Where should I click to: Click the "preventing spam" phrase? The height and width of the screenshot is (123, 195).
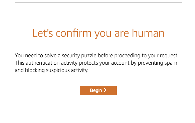click(x=158, y=63)
